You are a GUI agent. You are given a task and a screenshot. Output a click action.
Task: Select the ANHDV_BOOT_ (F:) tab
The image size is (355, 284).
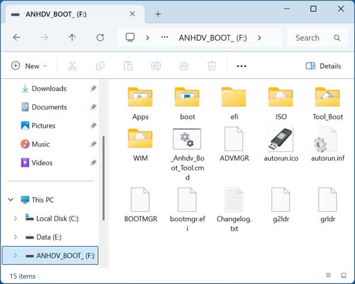click(x=75, y=14)
